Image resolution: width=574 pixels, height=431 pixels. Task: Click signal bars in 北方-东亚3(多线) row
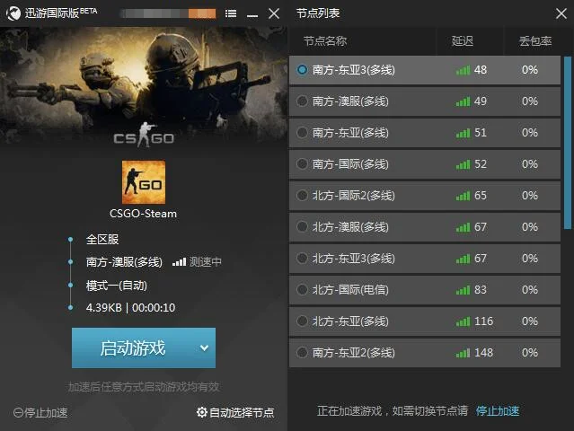pos(464,259)
